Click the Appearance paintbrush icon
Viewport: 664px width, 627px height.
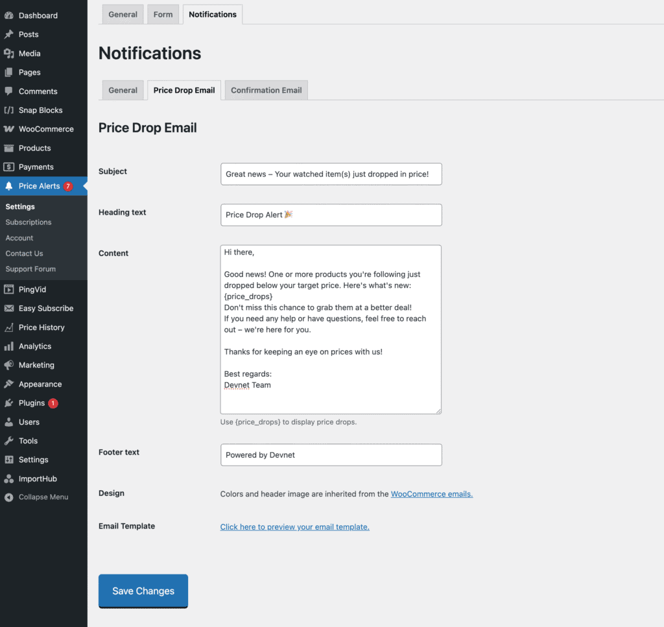point(9,384)
